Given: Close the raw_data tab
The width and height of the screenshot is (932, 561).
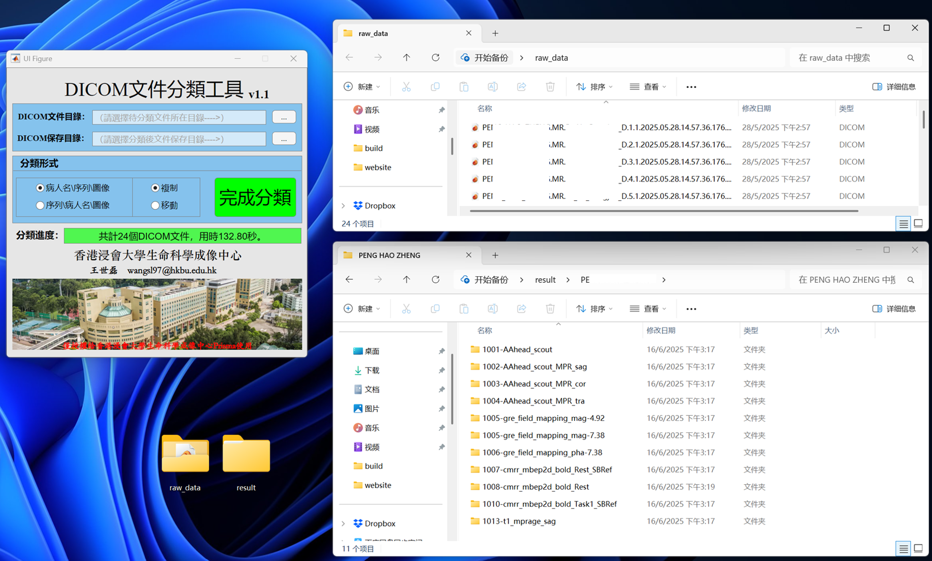Looking at the screenshot, I should tap(468, 33).
